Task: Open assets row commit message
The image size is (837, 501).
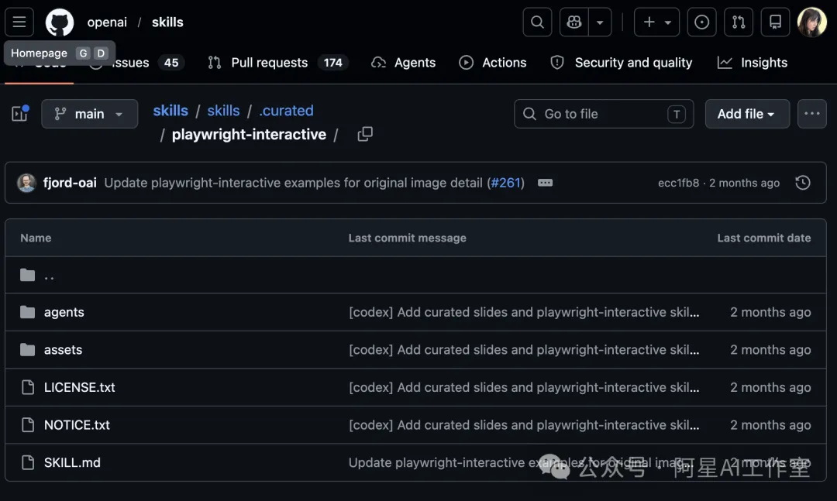Action: [524, 349]
